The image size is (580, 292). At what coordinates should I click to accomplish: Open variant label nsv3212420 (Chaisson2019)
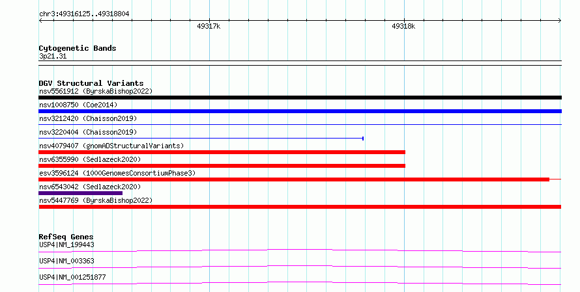88,118
